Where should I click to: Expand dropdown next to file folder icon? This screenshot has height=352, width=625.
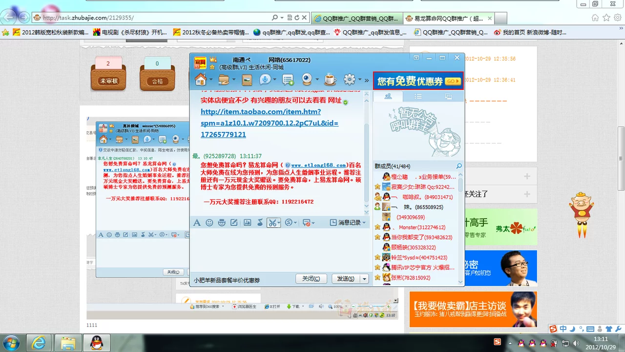click(234, 80)
